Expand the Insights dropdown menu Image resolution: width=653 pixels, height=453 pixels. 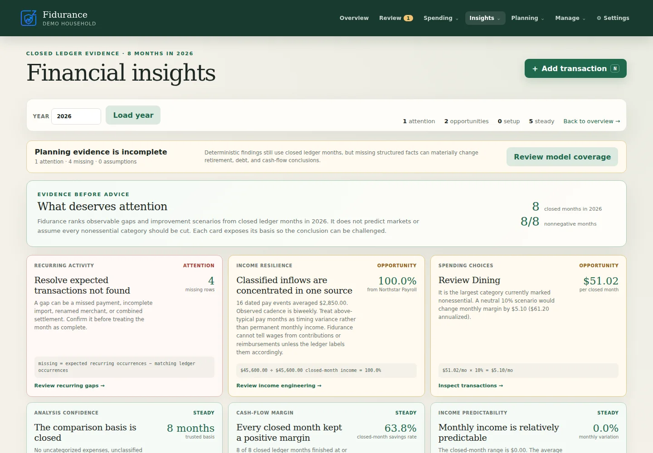(485, 18)
